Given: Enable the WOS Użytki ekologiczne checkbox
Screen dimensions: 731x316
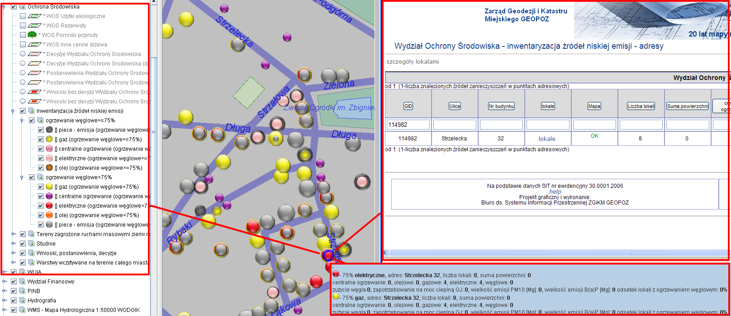Looking at the screenshot, I should [23, 16].
